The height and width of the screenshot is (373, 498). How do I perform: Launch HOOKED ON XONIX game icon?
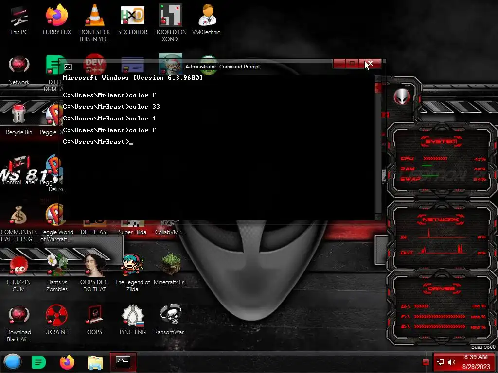click(x=171, y=22)
